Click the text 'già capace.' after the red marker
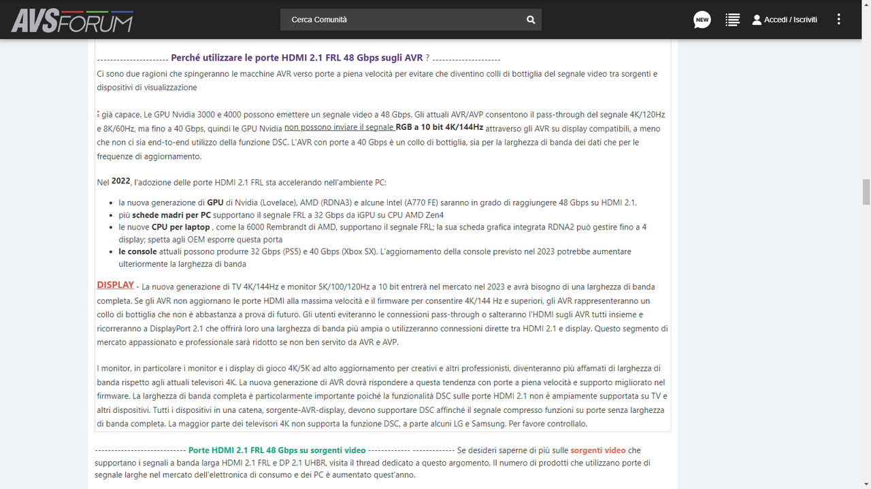The height and width of the screenshot is (489, 871). [121, 115]
